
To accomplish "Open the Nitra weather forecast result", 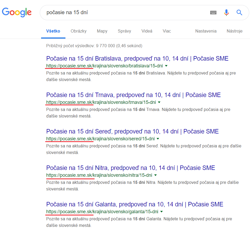I will [x=130, y=168].
